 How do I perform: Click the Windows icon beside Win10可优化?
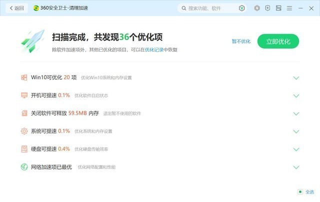[x=24, y=77]
